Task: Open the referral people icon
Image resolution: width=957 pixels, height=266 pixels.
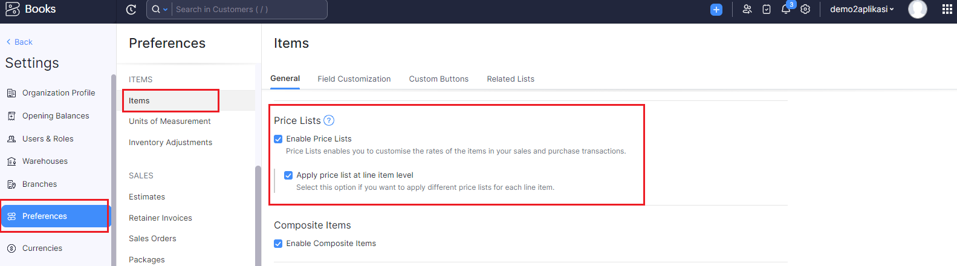Action: point(747,9)
